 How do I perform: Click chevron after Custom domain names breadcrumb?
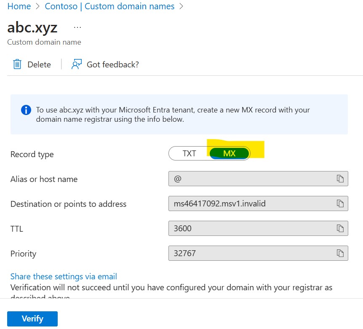coord(181,6)
